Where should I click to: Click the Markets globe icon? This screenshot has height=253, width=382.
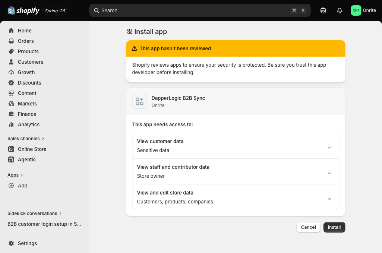click(x=11, y=104)
